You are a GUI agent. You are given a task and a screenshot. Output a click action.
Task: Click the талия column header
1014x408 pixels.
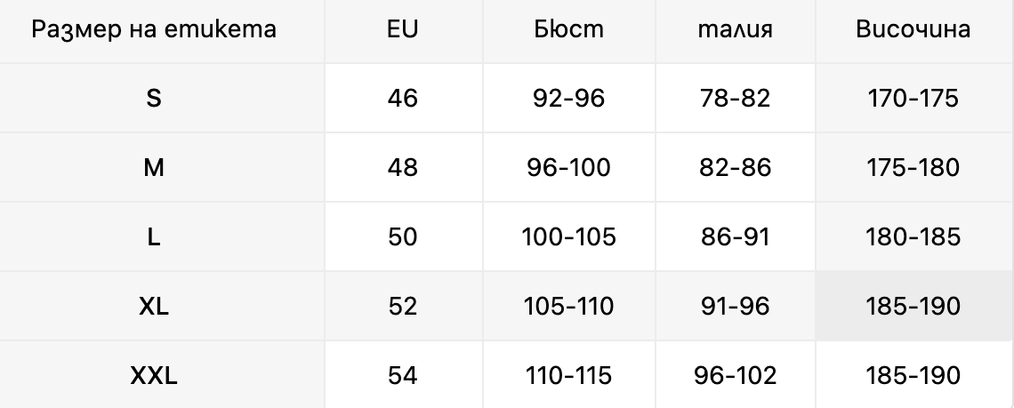point(736,29)
